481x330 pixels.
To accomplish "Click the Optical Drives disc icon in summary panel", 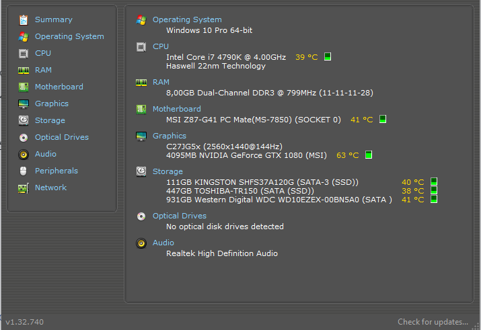I will (141, 216).
